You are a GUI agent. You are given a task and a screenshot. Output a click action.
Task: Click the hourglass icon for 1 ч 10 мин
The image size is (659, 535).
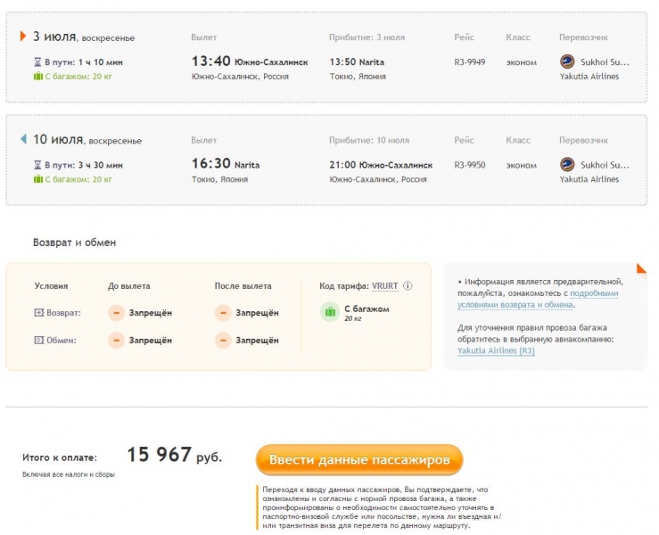(x=37, y=62)
